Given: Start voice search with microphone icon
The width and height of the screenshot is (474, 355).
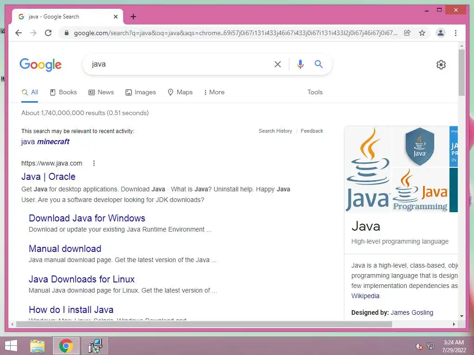Looking at the screenshot, I should point(300,64).
